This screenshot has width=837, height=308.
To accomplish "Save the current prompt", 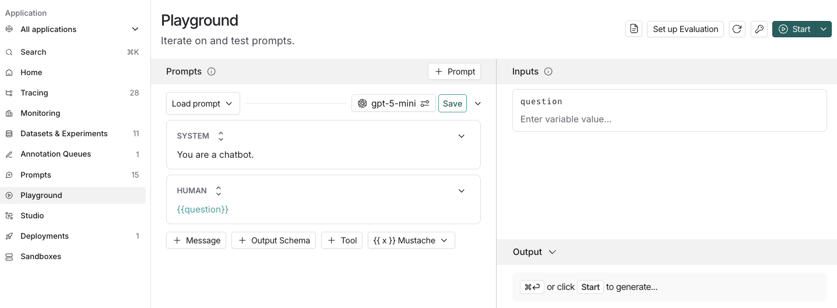I will [452, 104].
